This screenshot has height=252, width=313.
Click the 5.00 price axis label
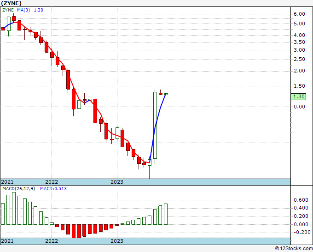[x=299, y=24]
